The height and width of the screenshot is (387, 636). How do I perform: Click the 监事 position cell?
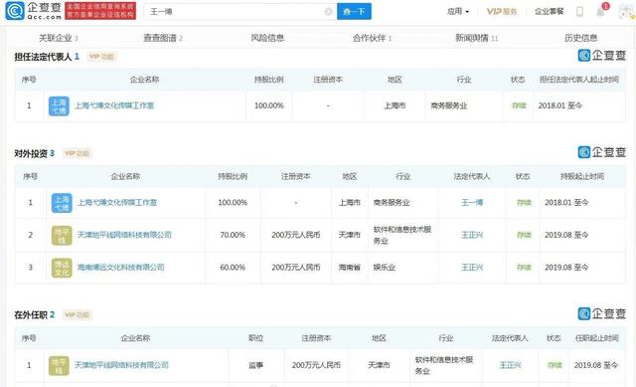256,365
